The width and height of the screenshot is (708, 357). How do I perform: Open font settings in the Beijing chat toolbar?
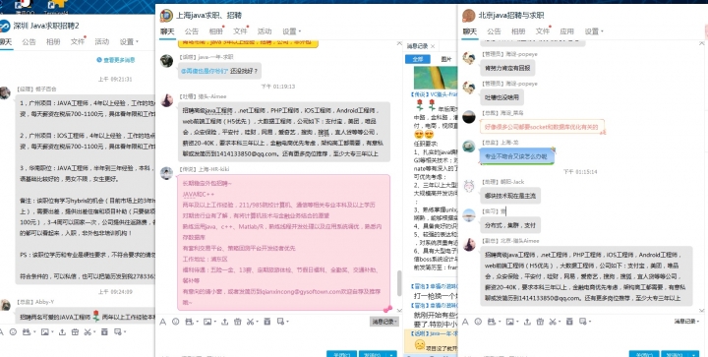(x=465, y=322)
